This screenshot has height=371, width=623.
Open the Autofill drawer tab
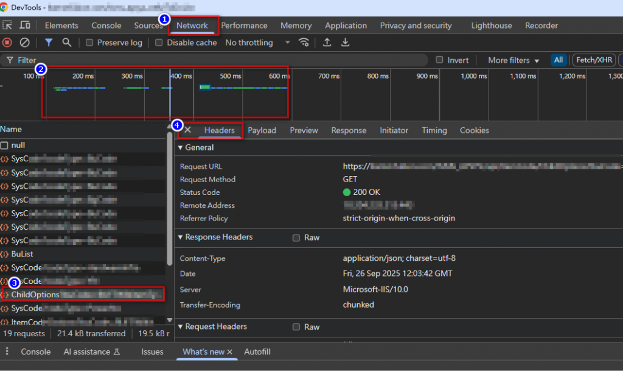(257, 352)
